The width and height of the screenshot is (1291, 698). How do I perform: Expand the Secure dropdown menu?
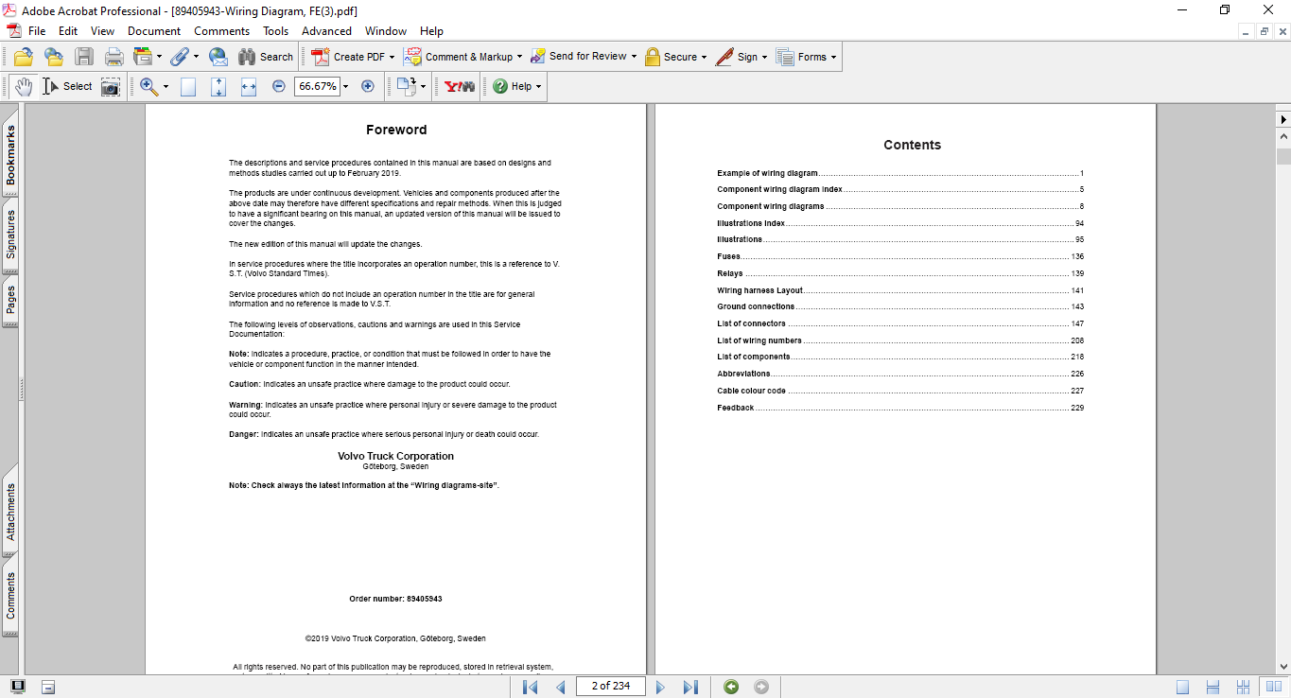[x=706, y=57]
